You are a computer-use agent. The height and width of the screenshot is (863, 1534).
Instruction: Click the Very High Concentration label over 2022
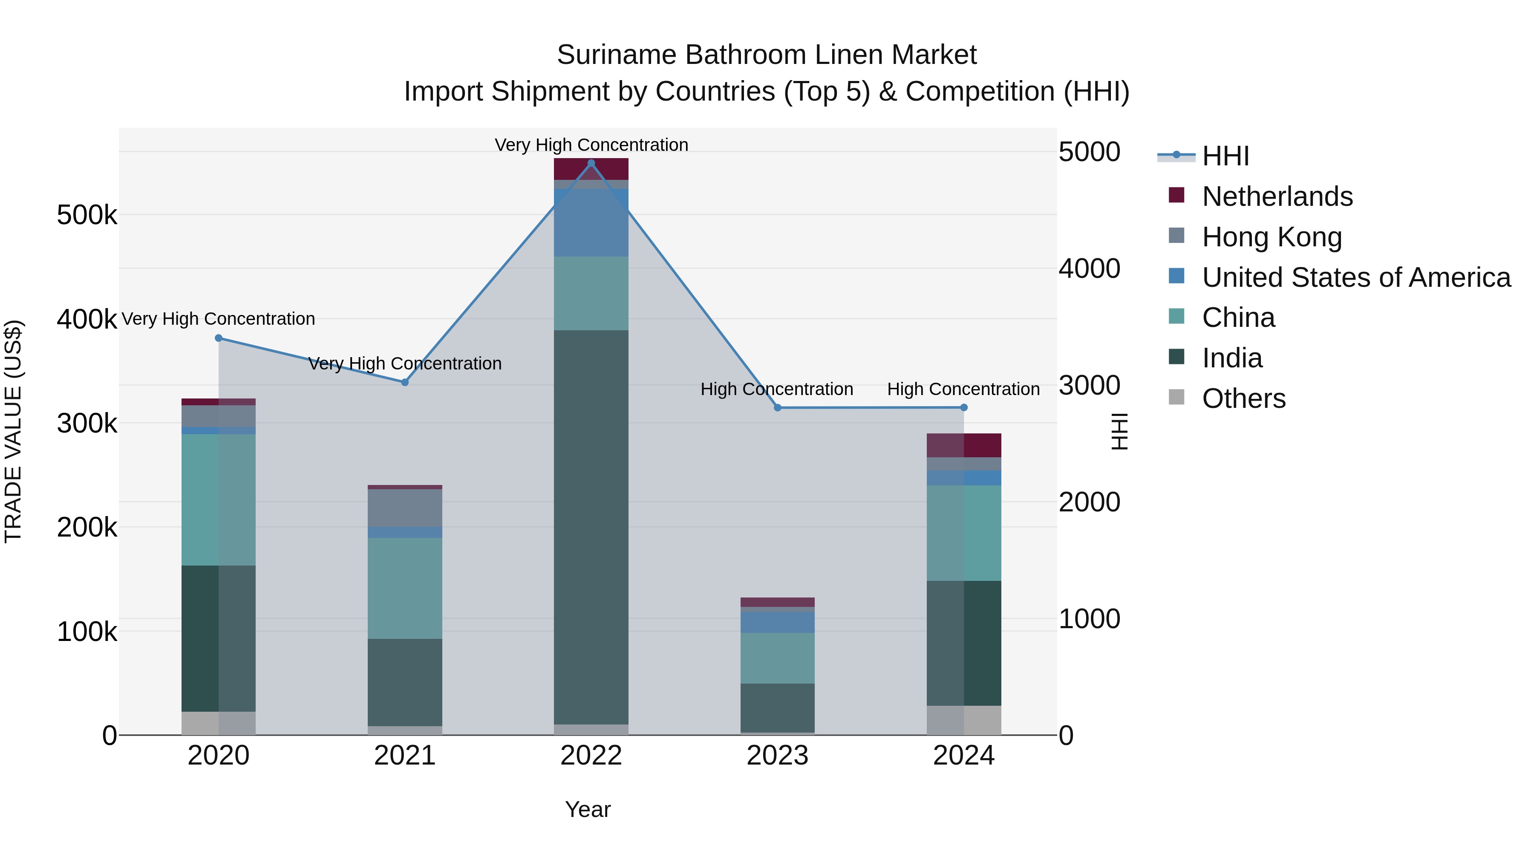(591, 145)
